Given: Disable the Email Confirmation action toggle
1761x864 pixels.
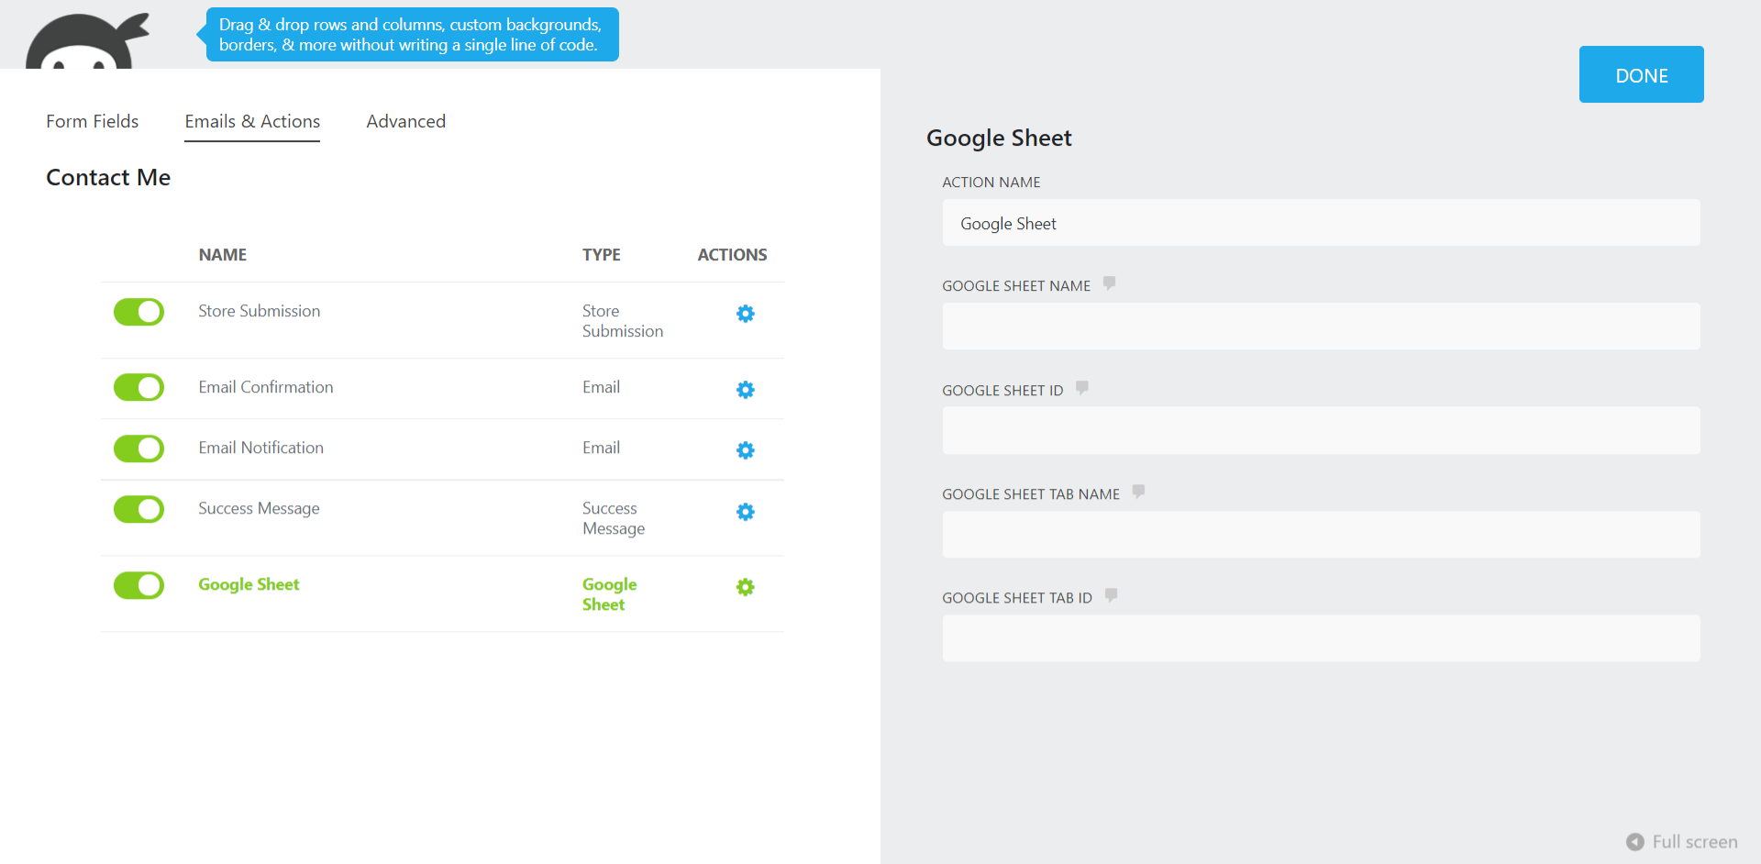Looking at the screenshot, I should click(138, 387).
